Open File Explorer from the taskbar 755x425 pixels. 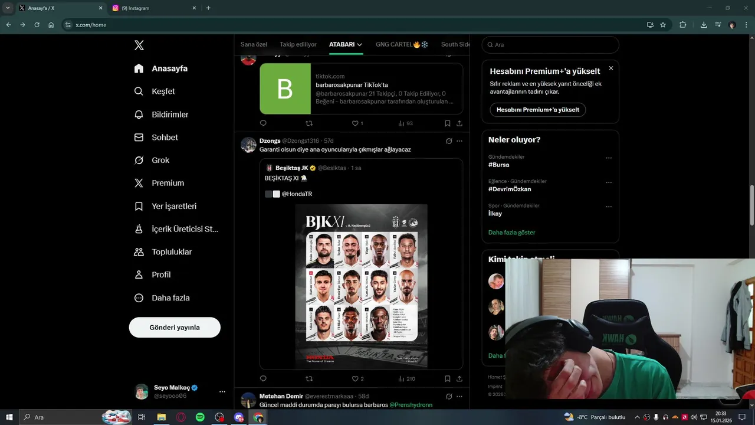tap(162, 417)
